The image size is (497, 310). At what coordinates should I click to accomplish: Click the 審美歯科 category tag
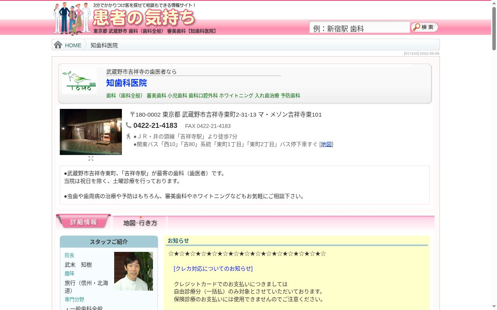(156, 95)
